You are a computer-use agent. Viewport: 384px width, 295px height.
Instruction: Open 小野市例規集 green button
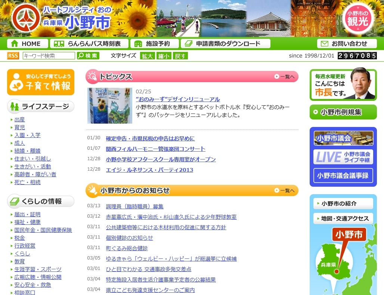pos(343,112)
